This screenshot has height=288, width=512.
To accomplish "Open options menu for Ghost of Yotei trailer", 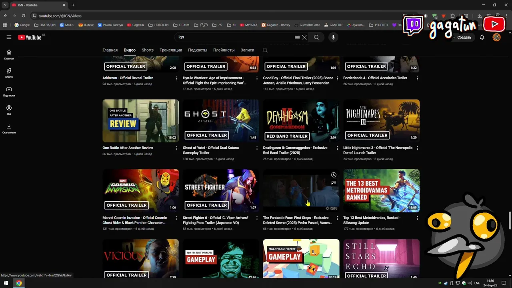I will [x=257, y=148].
